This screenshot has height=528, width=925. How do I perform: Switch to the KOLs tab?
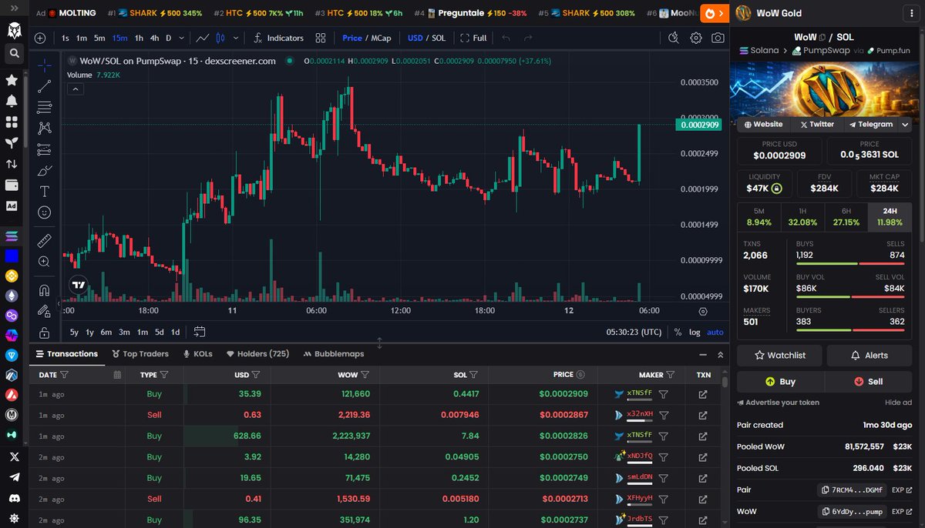pos(197,354)
